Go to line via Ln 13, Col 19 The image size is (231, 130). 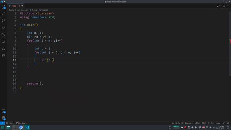click(x=177, y=123)
